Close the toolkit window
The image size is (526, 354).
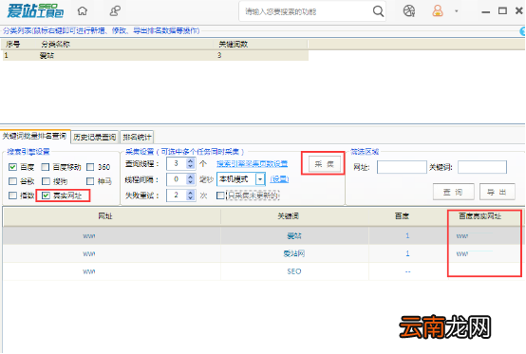click(x=519, y=10)
